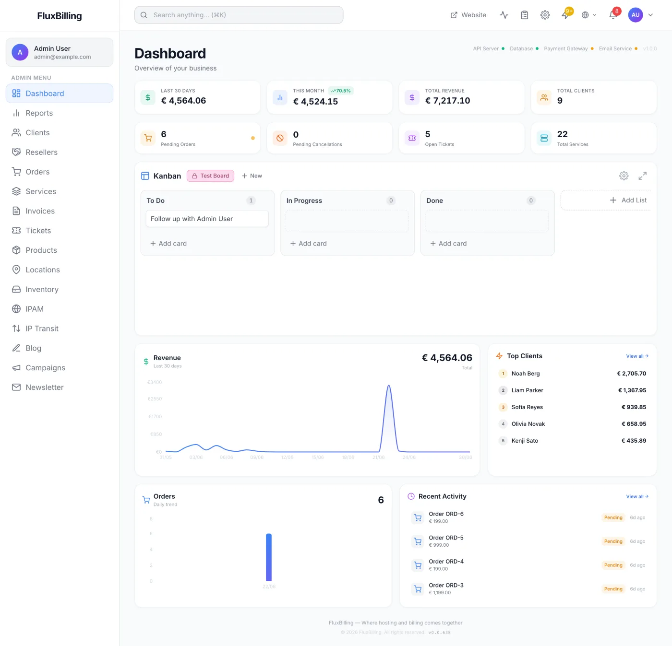Open Clients in the sidebar

[60, 133]
